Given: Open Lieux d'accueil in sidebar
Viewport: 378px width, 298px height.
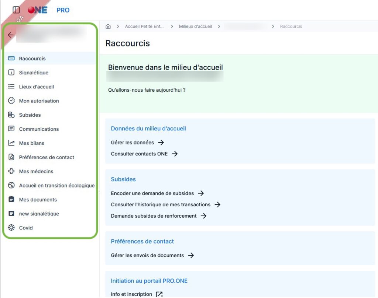Looking at the screenshot, I should click(36, 87).
